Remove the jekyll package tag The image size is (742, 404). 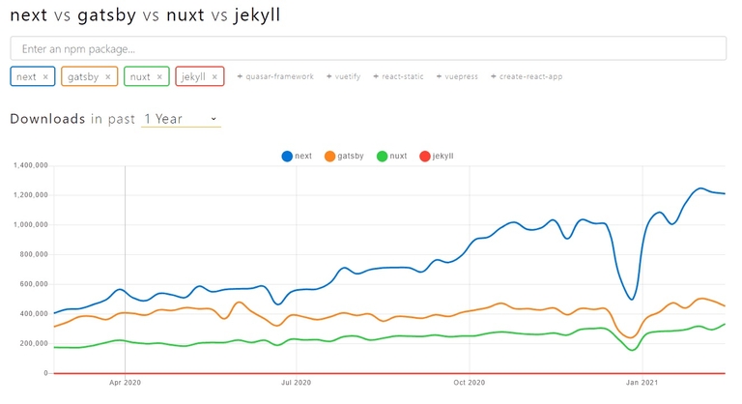click(x=214, y=77)
